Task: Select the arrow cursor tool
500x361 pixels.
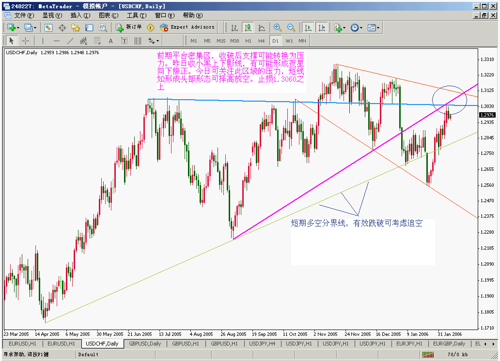Action: tap(12, 41)
